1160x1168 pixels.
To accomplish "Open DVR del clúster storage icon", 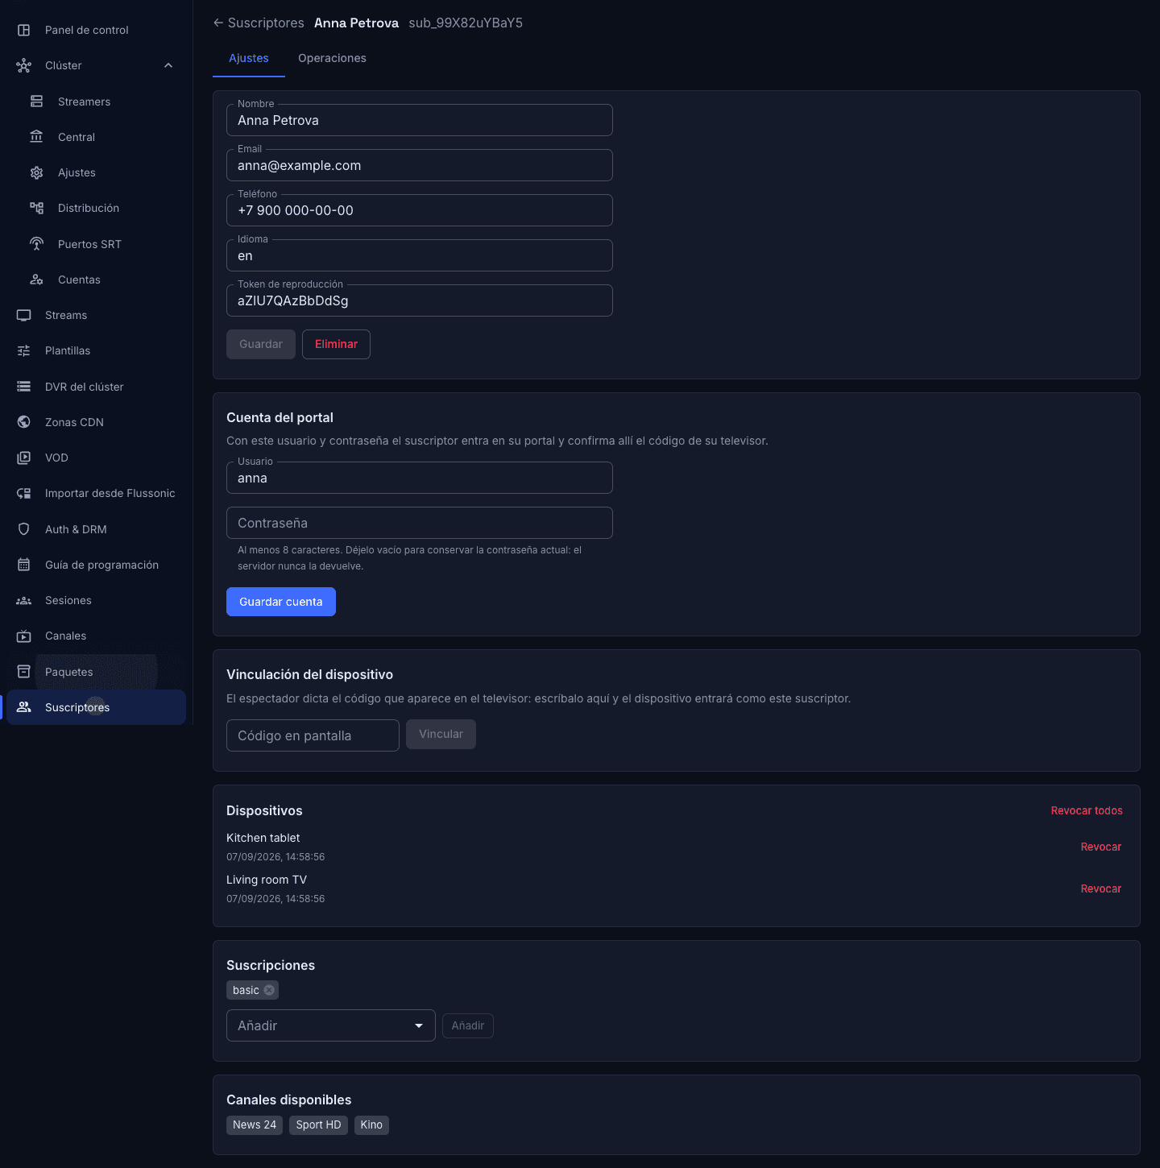I will (x=24, y=387).
